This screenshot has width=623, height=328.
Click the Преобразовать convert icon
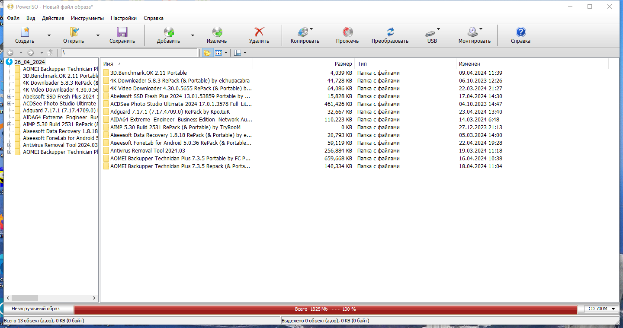390,32
